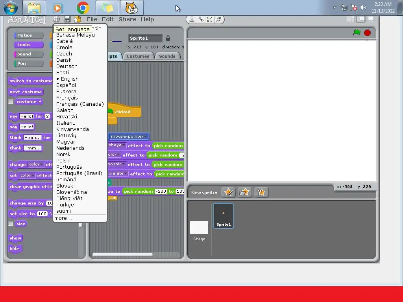
Task: Click the volume speaker tray icon
Action: [363, 7]
